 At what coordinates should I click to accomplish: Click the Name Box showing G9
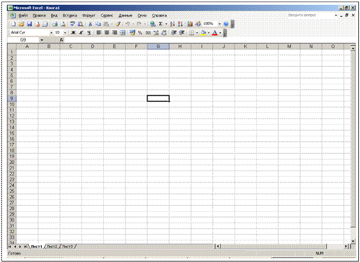coord(23,40)
